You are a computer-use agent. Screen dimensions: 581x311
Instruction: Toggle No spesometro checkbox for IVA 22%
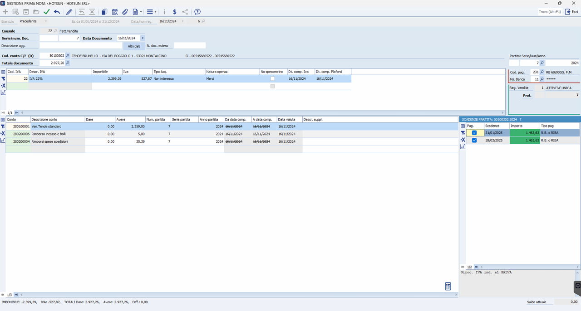click(272, 79)
